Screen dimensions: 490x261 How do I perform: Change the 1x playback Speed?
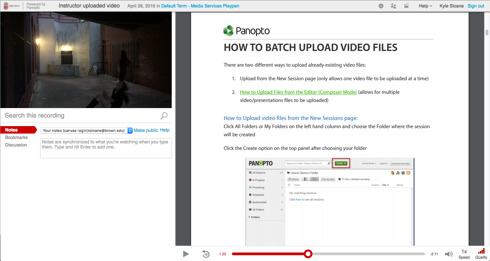tap(464, 254)
